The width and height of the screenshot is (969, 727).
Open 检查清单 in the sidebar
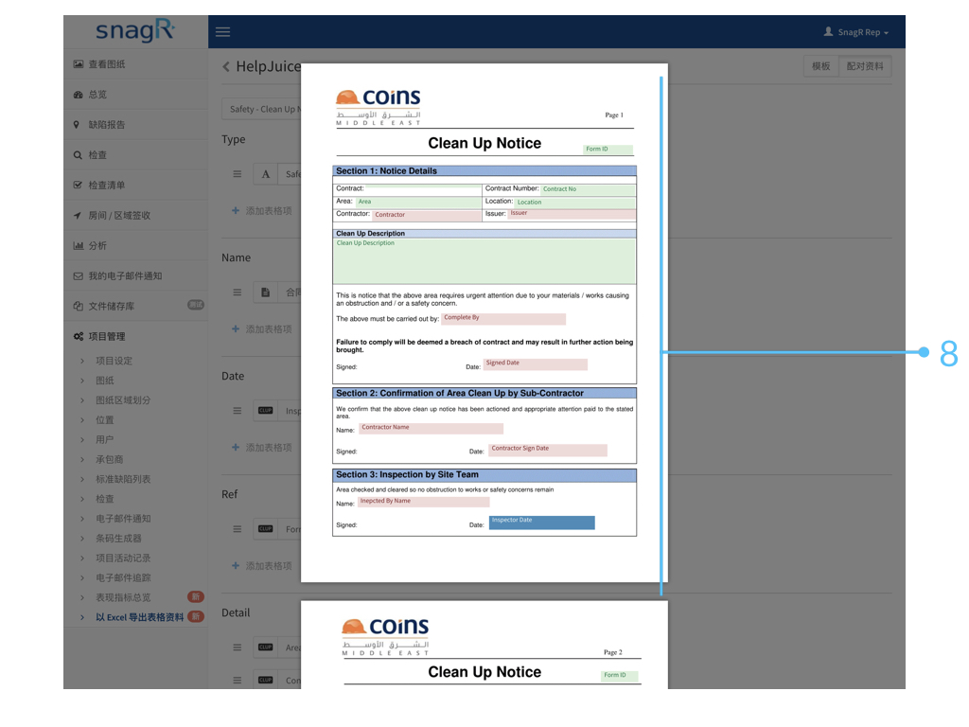tap(135, 185)
